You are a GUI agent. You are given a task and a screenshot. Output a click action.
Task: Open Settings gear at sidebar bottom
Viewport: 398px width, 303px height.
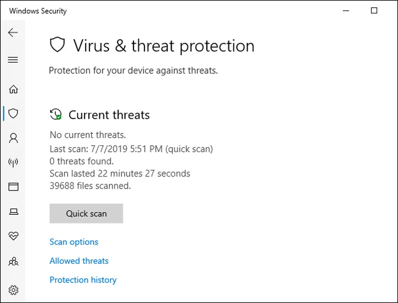(x=14, y=290)
